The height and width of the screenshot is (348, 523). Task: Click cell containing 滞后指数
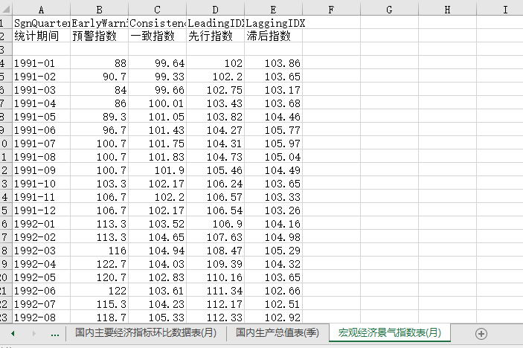273,36
